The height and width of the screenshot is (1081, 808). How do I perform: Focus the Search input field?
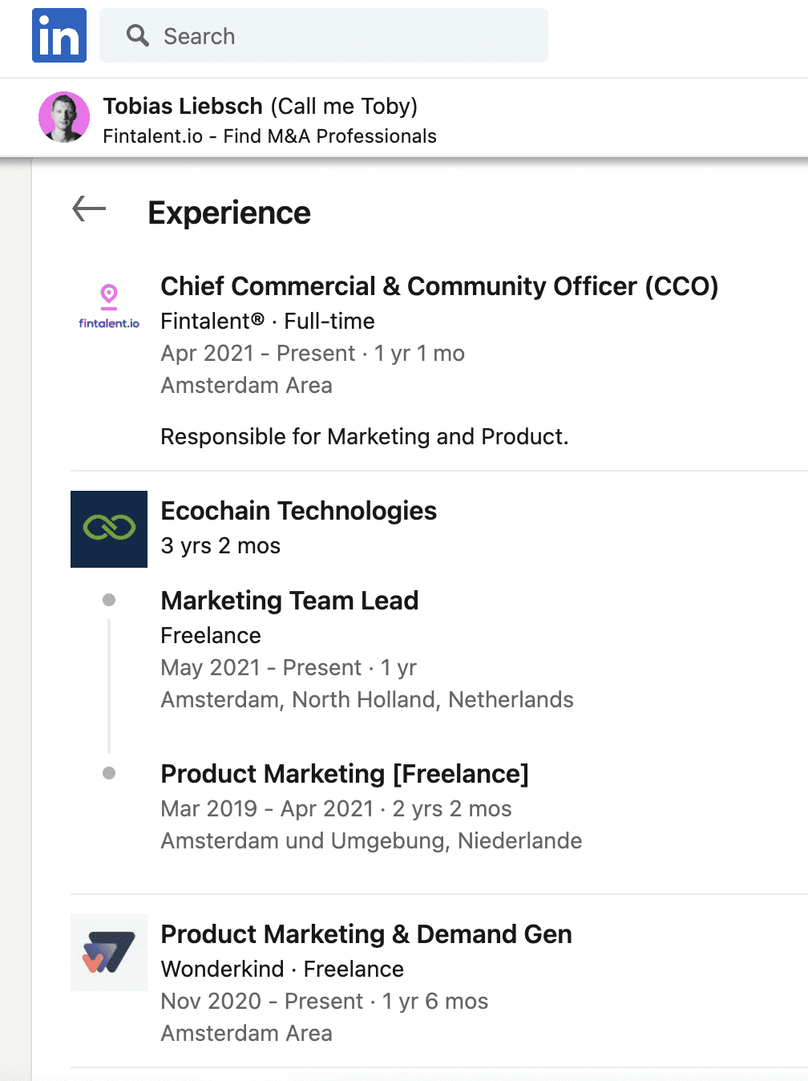[x=324, y=35]
